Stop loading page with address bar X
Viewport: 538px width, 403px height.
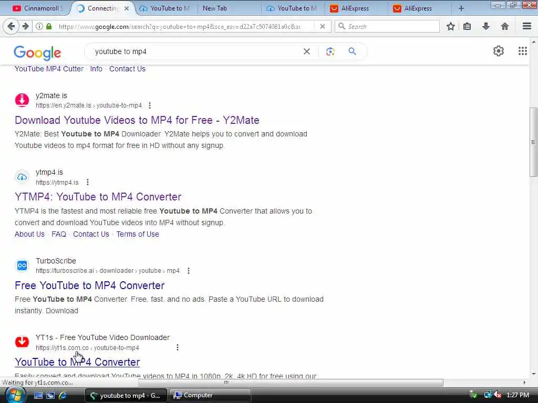[x=322, y=26]
